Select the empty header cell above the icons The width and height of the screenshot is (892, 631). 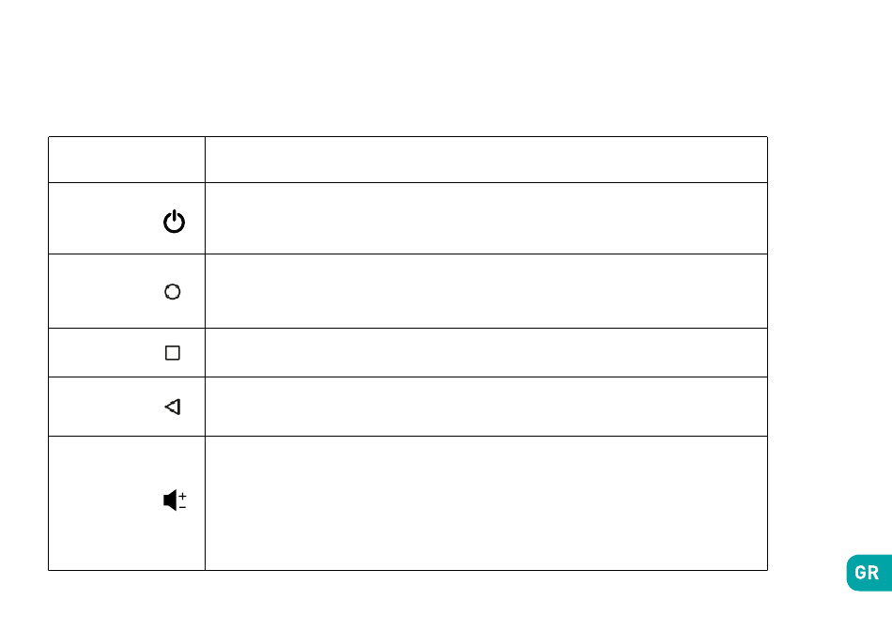[x=127, y=160]
